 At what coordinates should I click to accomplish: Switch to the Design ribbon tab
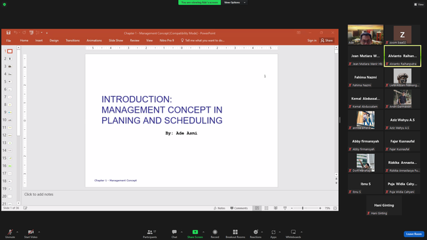(x=54, y=41)
